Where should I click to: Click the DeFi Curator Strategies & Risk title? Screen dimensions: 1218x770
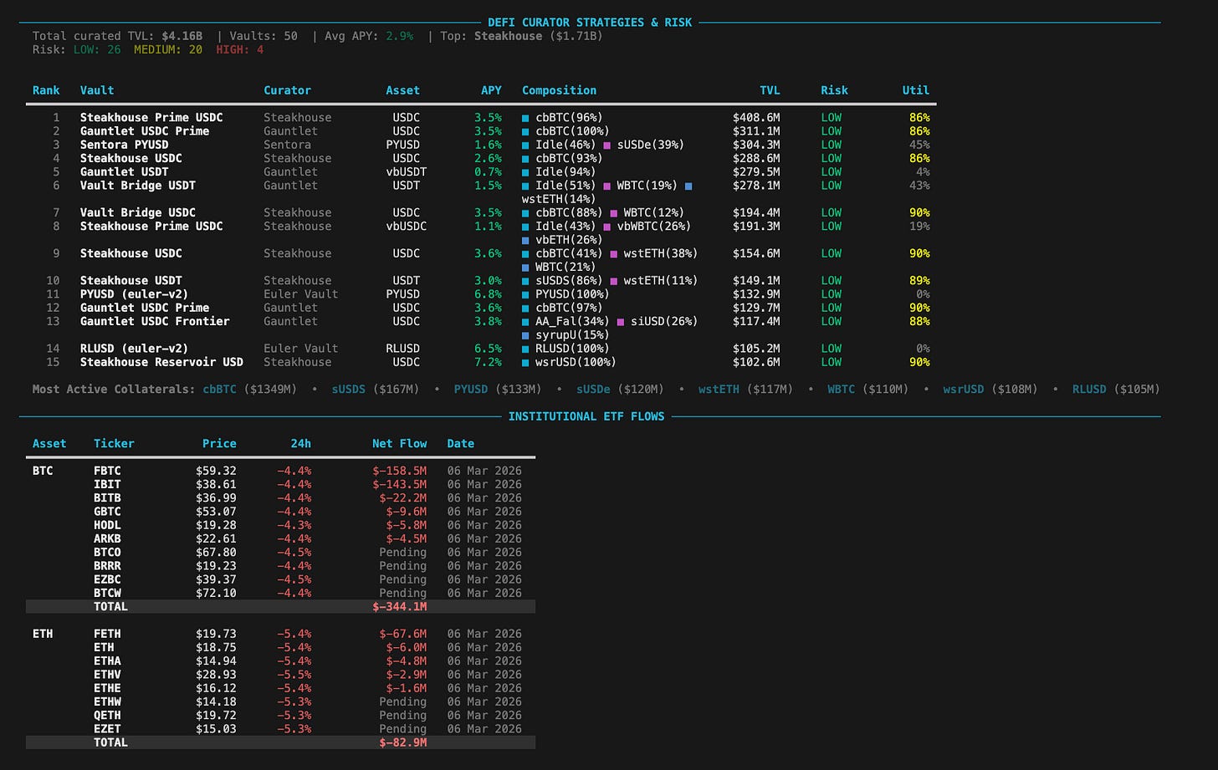(590, 23)
